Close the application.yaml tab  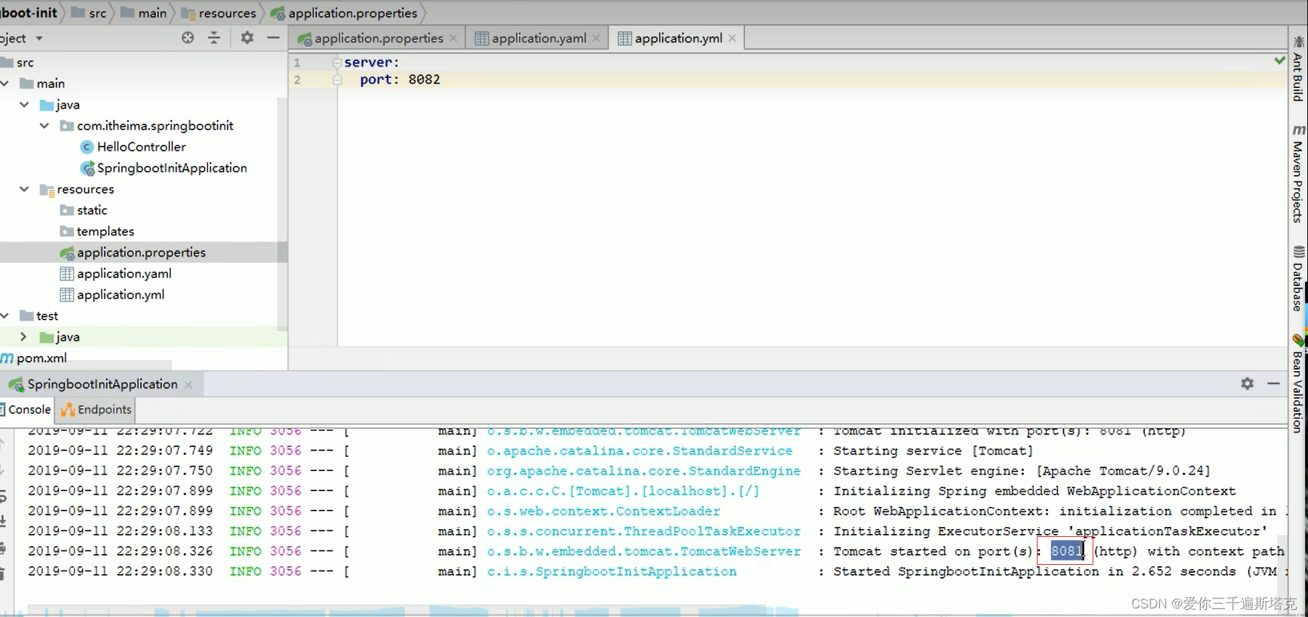click(x=597, y=38)
